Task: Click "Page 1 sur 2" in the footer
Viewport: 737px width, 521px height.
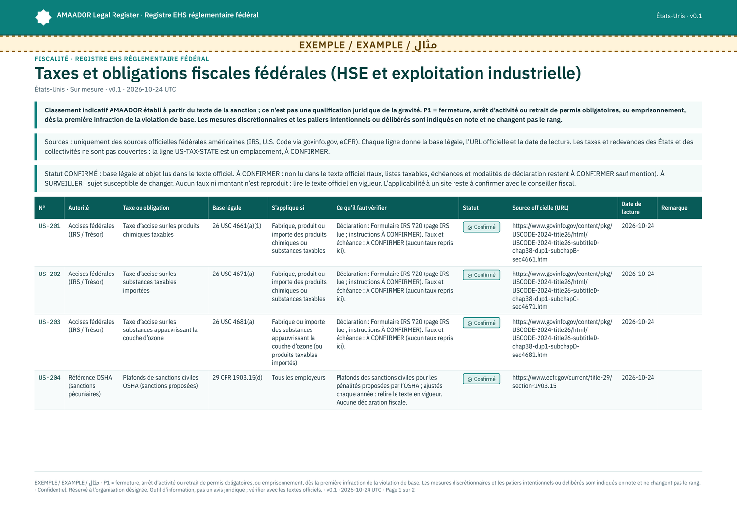Action: point(400,490)
